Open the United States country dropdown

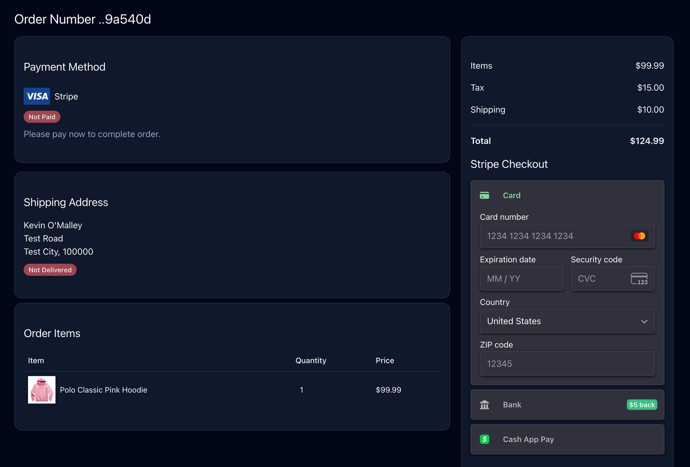[567, 321]
